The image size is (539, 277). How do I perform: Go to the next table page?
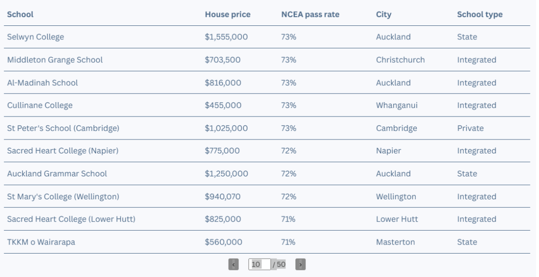point(300,265)
